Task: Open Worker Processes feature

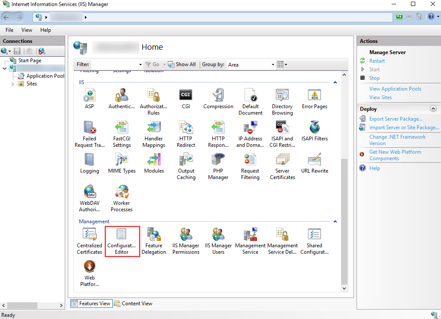Action: pos(122,198)
